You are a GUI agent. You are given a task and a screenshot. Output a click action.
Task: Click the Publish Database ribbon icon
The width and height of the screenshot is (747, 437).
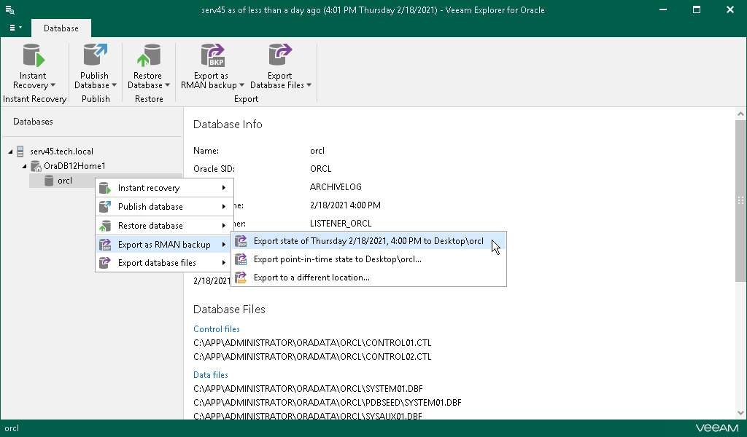(96, 55)
